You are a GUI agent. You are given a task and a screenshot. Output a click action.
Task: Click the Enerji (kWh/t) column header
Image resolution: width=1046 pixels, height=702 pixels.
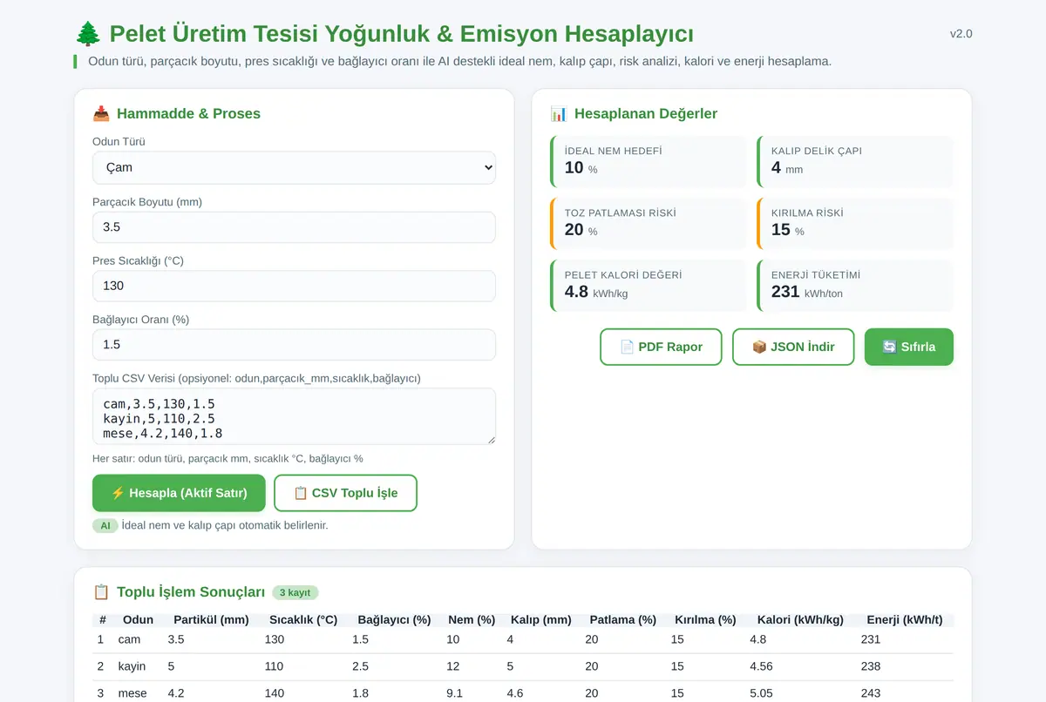click(904, 620)
